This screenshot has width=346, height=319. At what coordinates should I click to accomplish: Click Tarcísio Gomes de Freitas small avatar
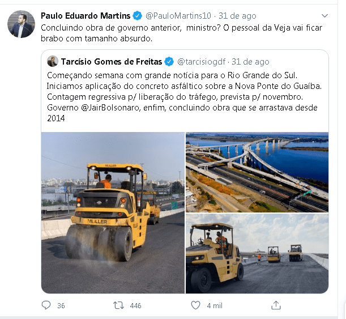(53, 61)
